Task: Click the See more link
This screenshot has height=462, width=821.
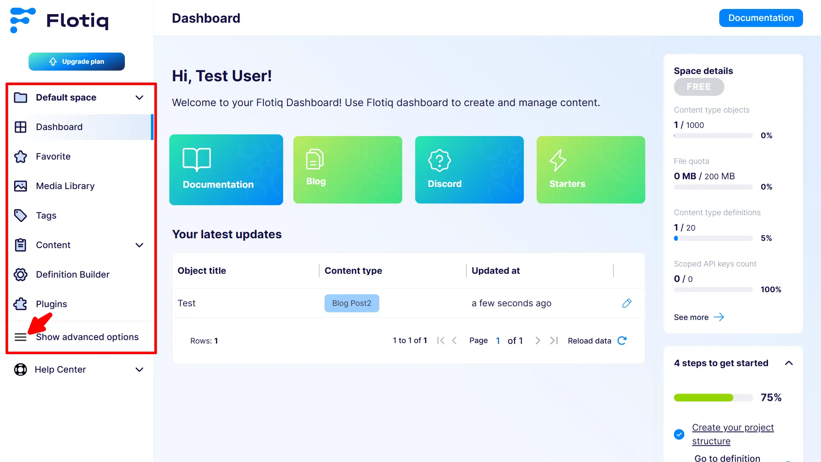Action: (699, 317)
